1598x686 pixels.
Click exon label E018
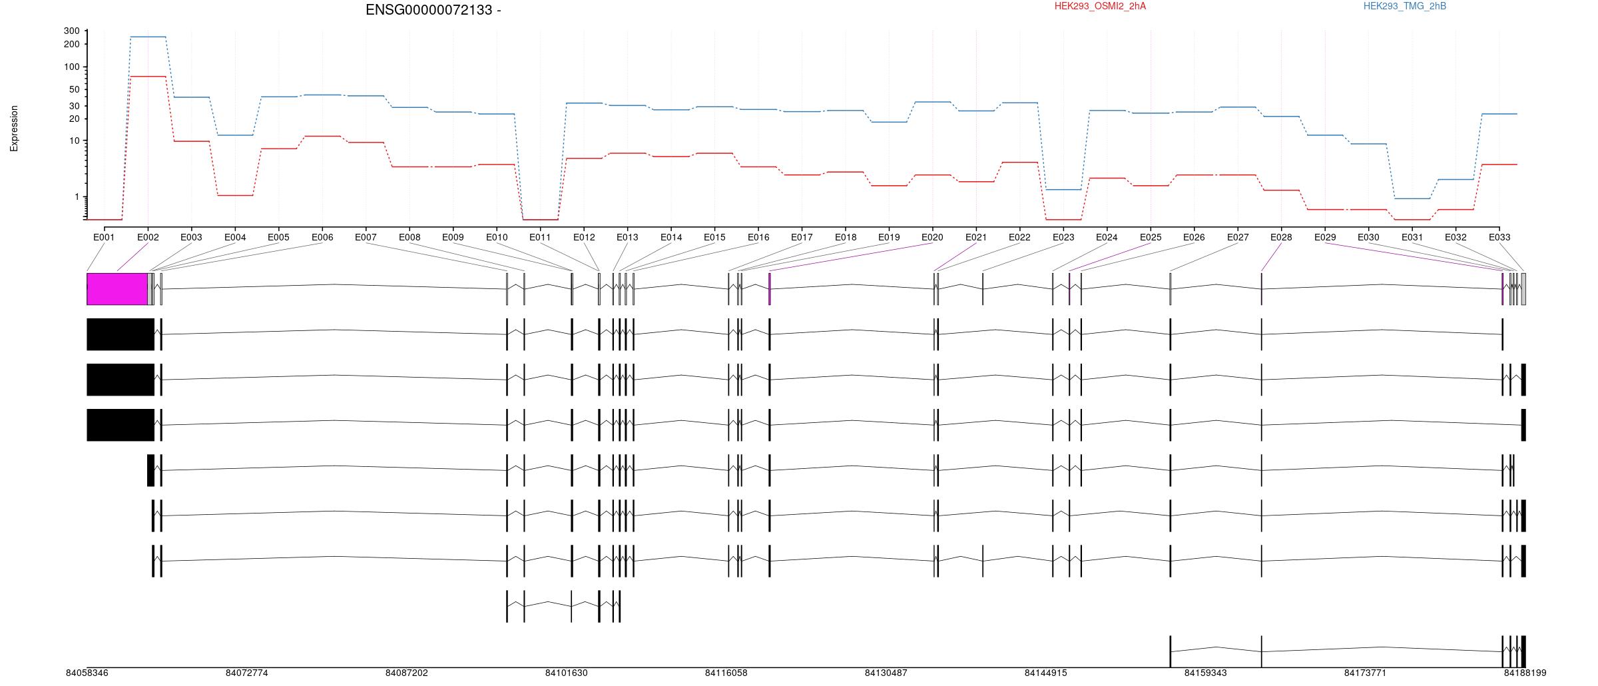coord(846,237)
